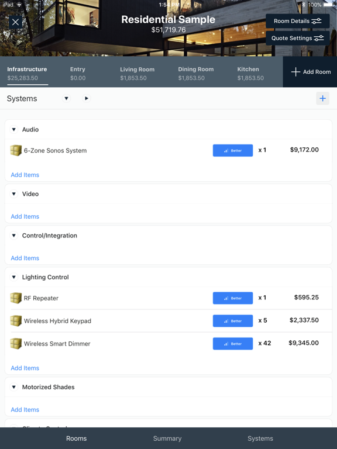Click the $9,172.00 price
Viewport: 337px width, 449px height.
click(x=304, y=150)
